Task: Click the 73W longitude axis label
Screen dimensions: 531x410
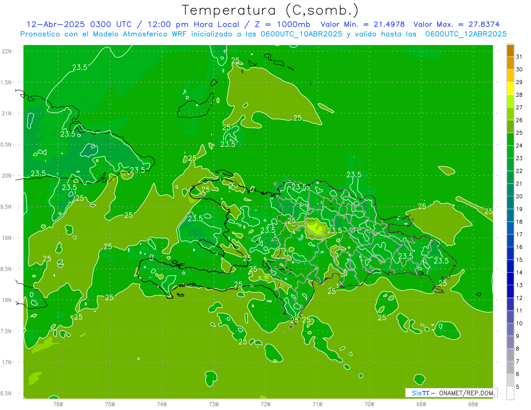Action: point(214,404)
